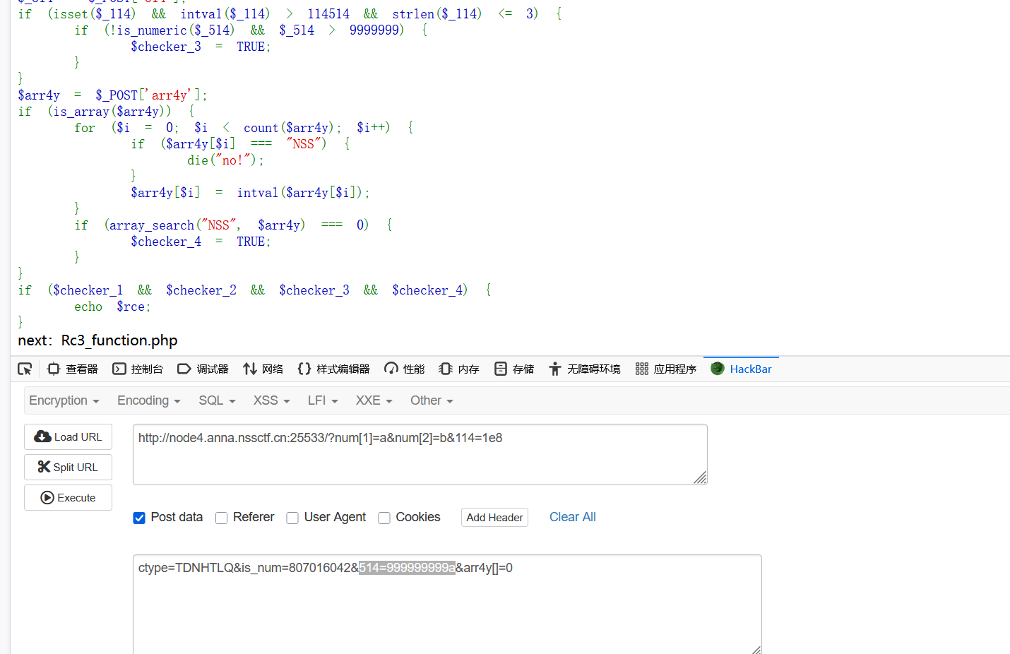Click the Load URL button
The height and width of the screenshot is (654, 1010).
click(69, 437)
